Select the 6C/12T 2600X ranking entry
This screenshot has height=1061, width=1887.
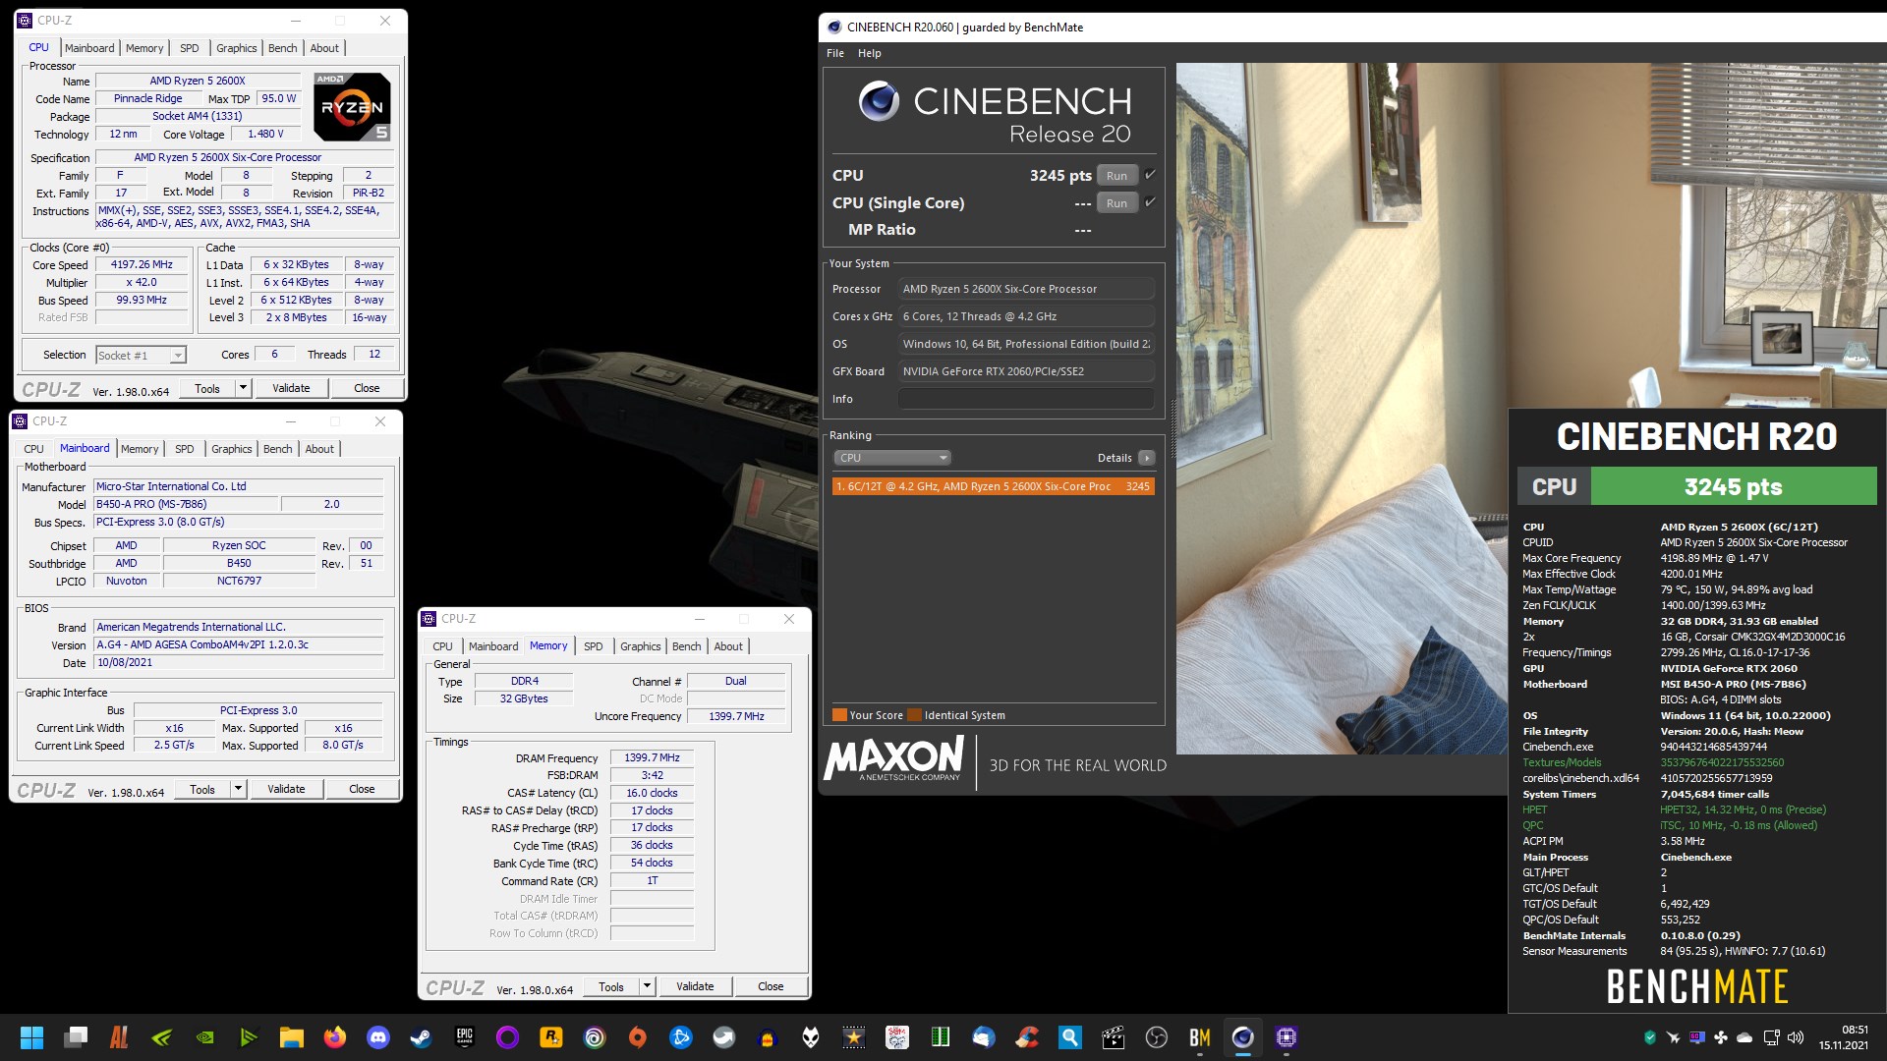click(993, 486)
